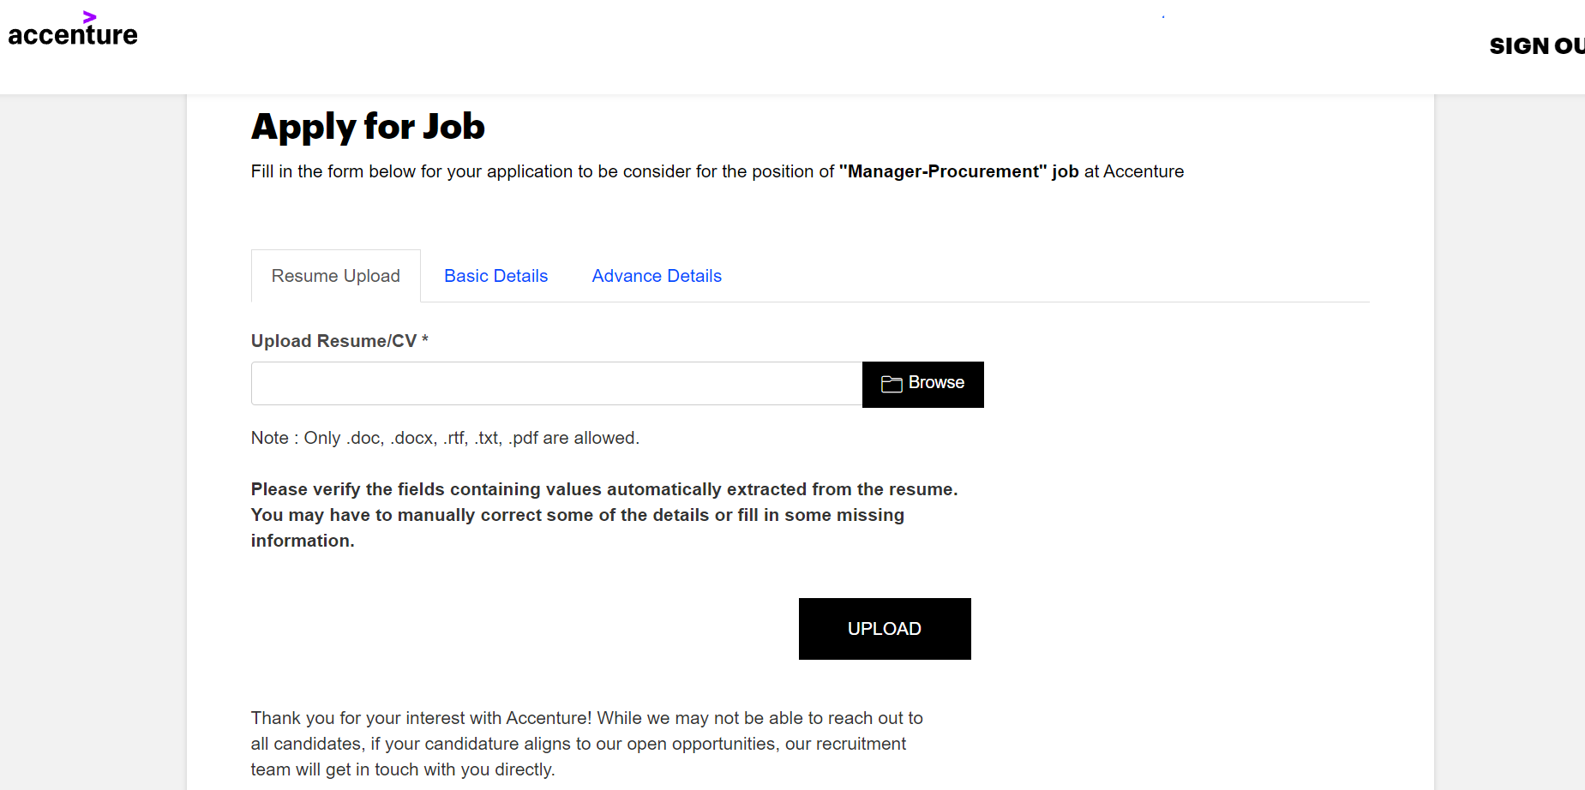The width and height of the screenshot is (1585, 790).
Task: Click the required asterisk beside Upload Resume/CV
Action: click(425, 339)
